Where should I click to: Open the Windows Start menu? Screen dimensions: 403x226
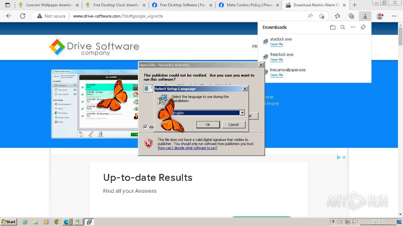[9, 222]
